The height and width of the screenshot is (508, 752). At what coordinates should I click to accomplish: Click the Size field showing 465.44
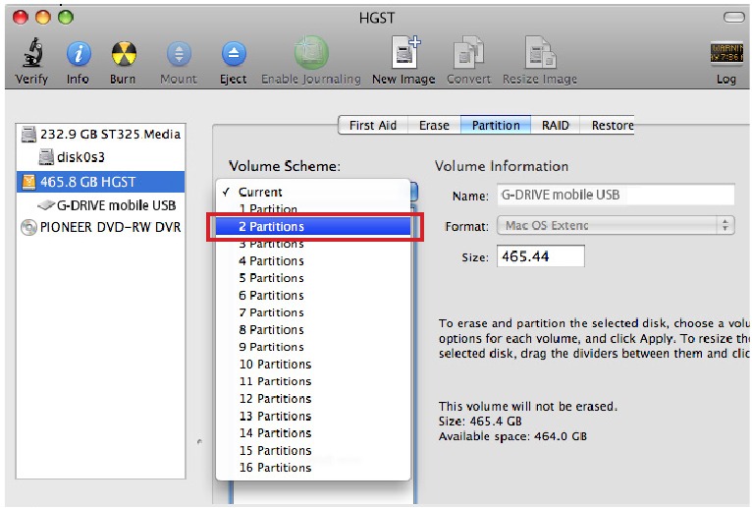pos(541,256)
